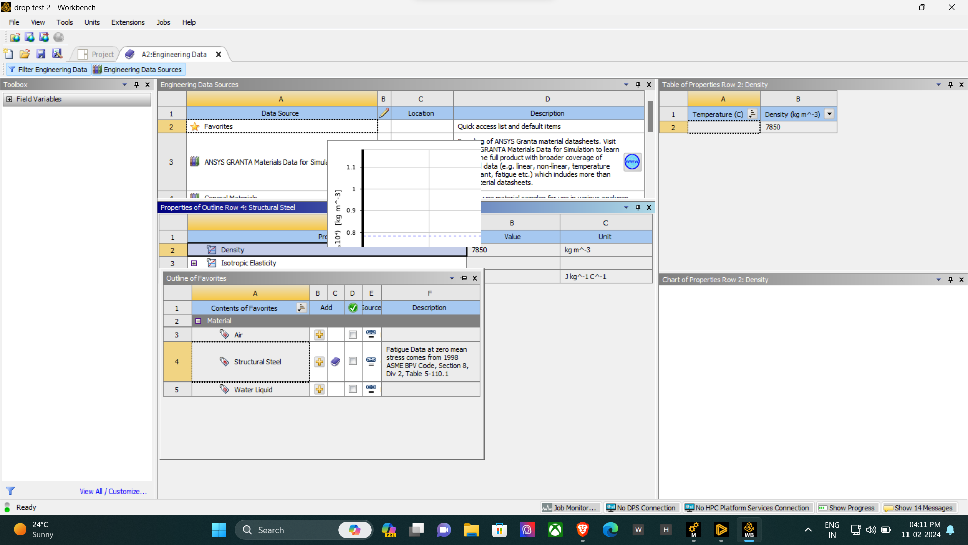Viewport: 968px width, 545px height.
Task: Toggle Filter Engineering Data button
Action: click(x=47, y=70)
